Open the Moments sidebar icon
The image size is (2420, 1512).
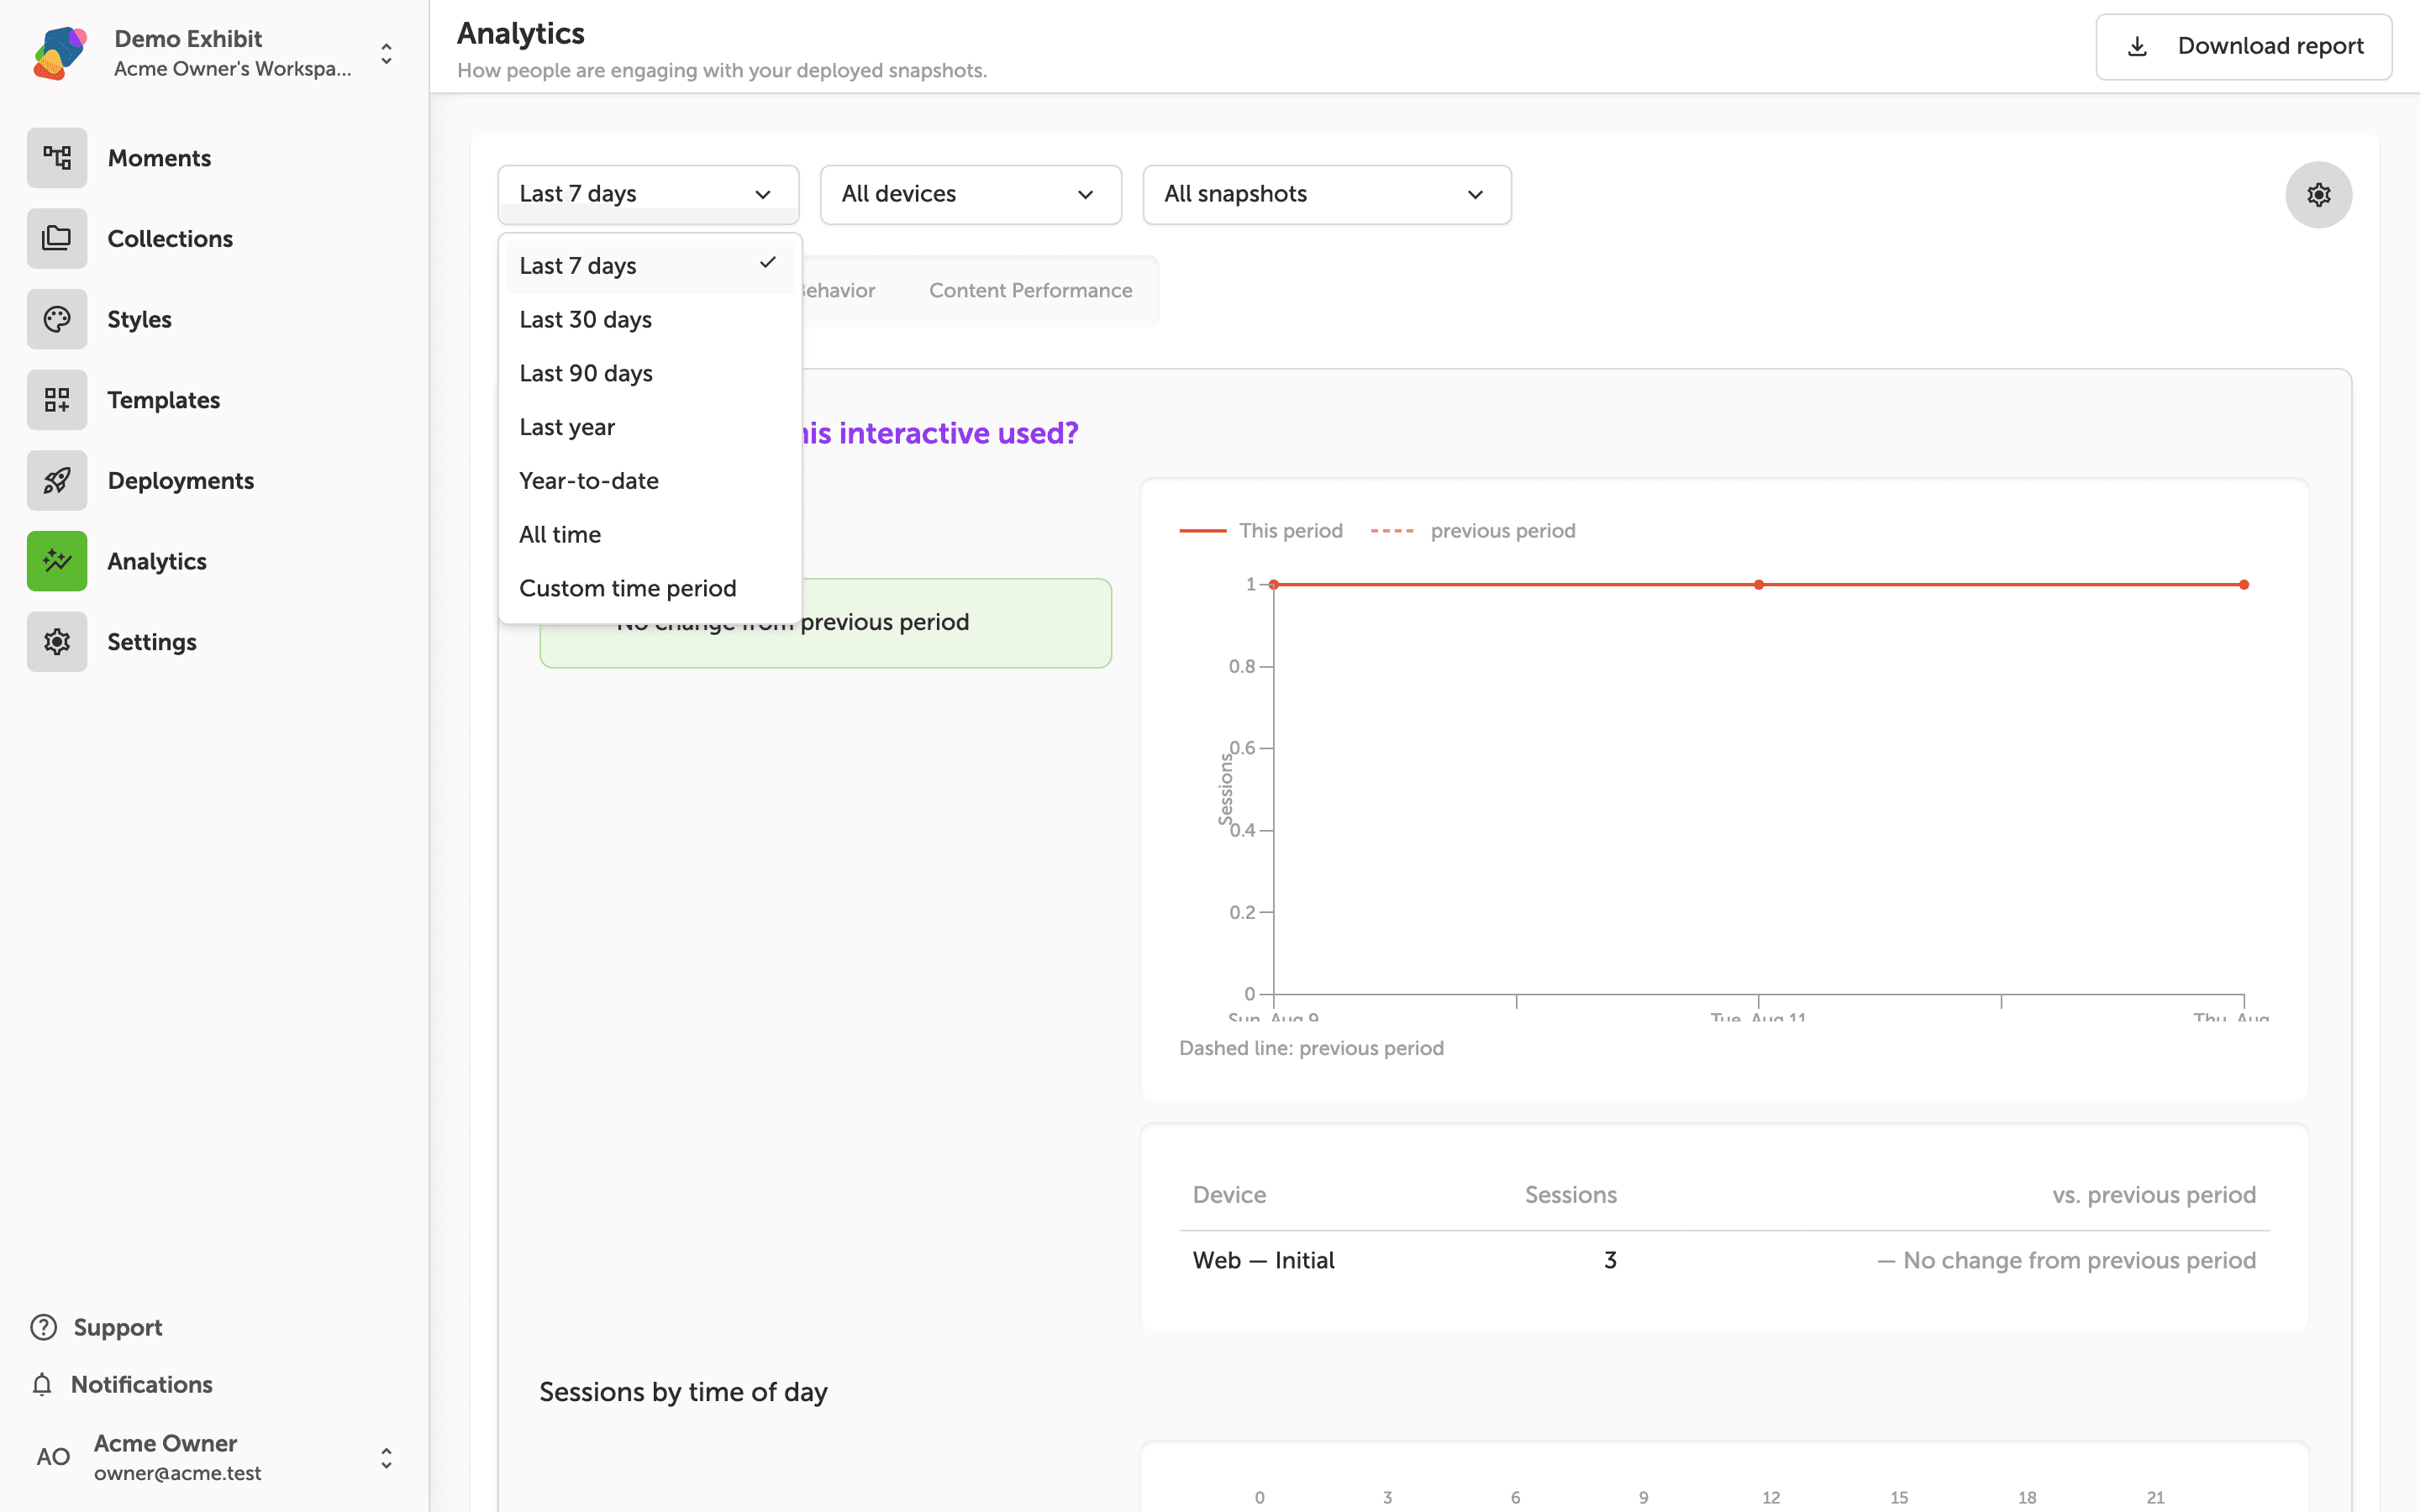pos(57,158)
